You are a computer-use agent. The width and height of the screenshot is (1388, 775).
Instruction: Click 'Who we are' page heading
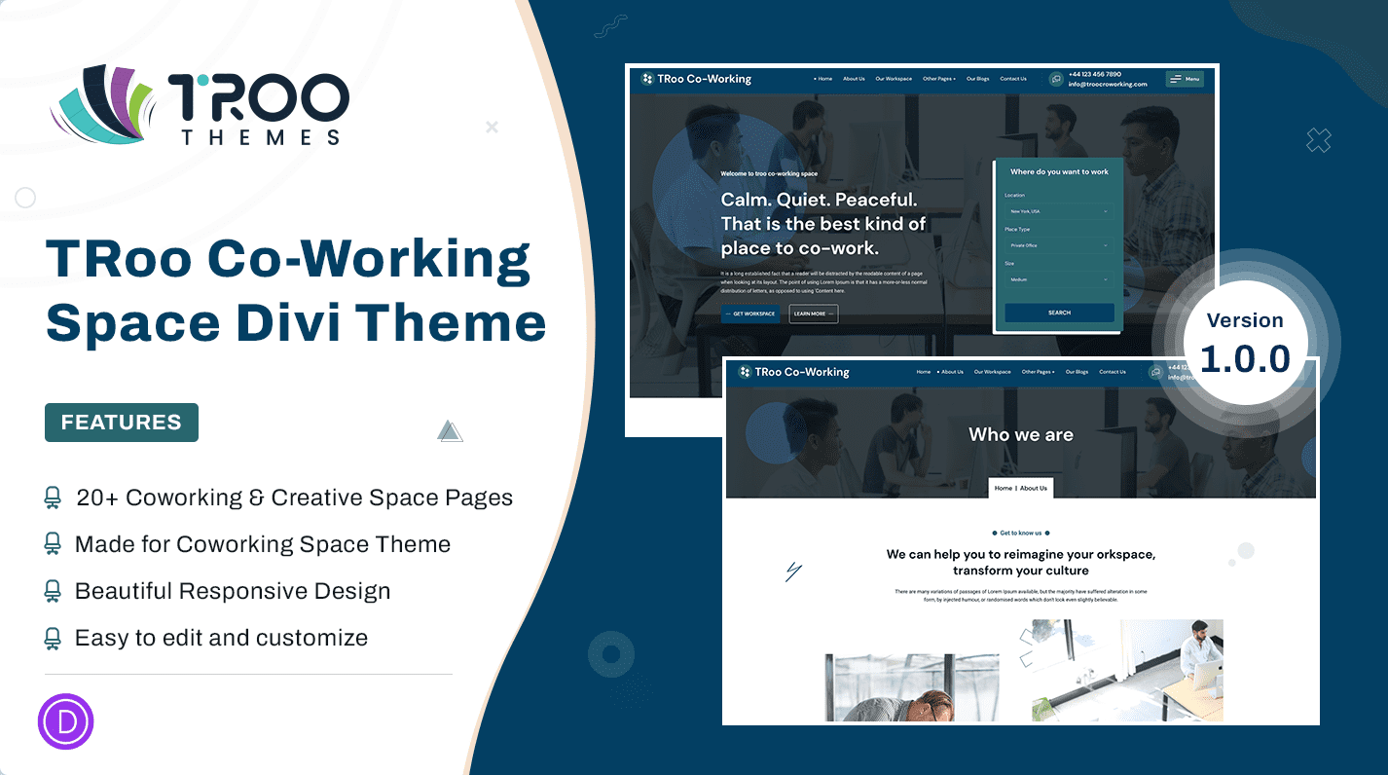[x=1021, y=434]
